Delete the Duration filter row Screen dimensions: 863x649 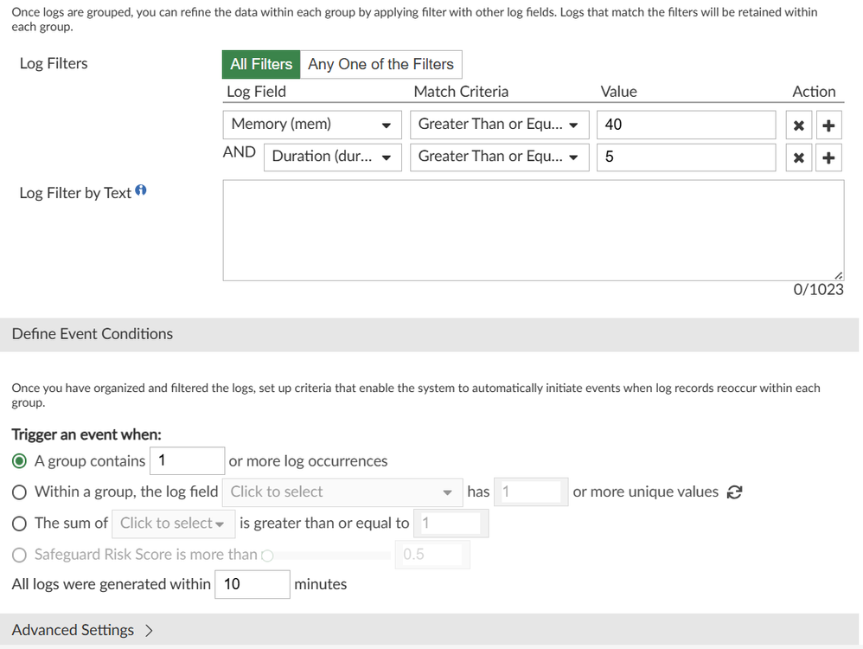point(799,157)
